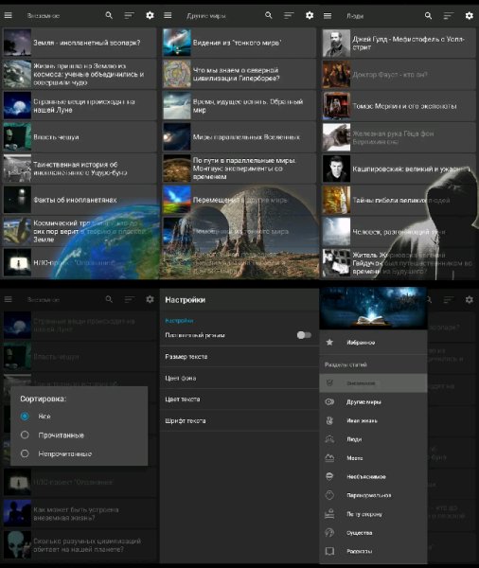The image size is (479, 568).
Task: Open hamburger menu on the Другие миры screen
Action: [x=168, y=15]
